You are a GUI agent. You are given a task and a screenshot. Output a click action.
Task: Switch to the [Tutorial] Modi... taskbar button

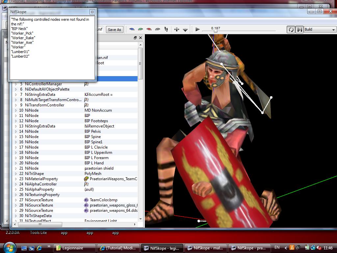(x=118, y=248)
